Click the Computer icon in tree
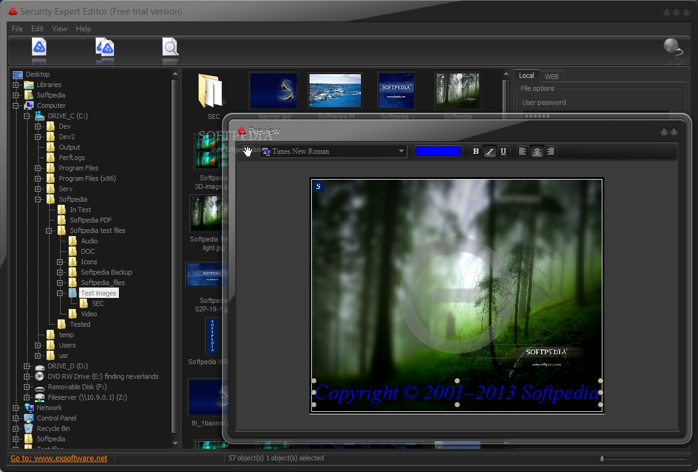The width and height of the screenshot is (698, 472). point(29,105)
